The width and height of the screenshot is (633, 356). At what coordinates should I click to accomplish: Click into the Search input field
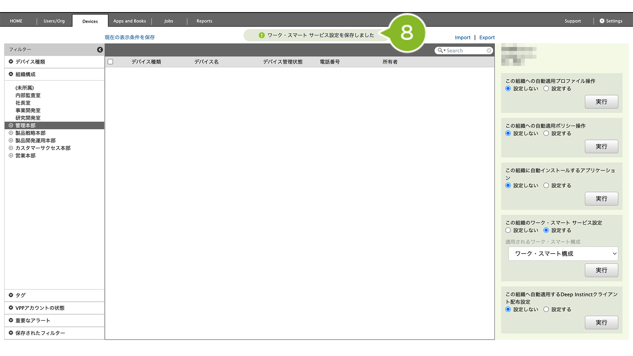[x=466, y=51]
